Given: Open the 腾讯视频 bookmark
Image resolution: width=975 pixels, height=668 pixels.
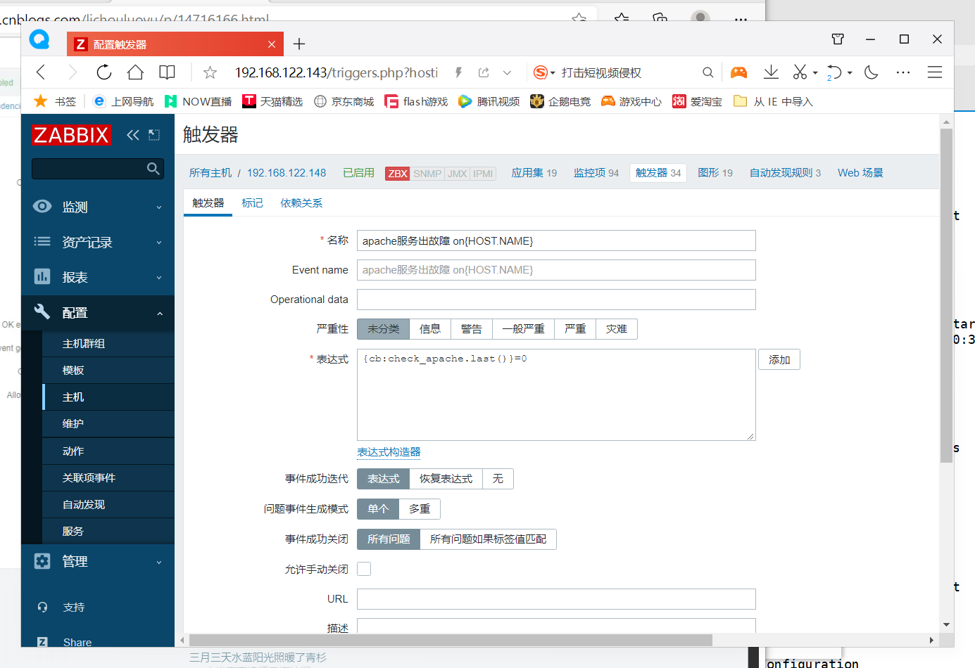Looking at the screenshot, I should click(489, 101).
